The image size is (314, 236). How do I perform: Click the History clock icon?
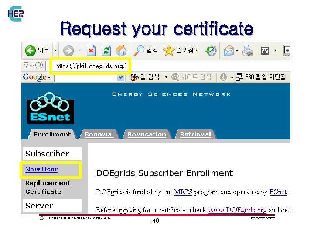211,51
